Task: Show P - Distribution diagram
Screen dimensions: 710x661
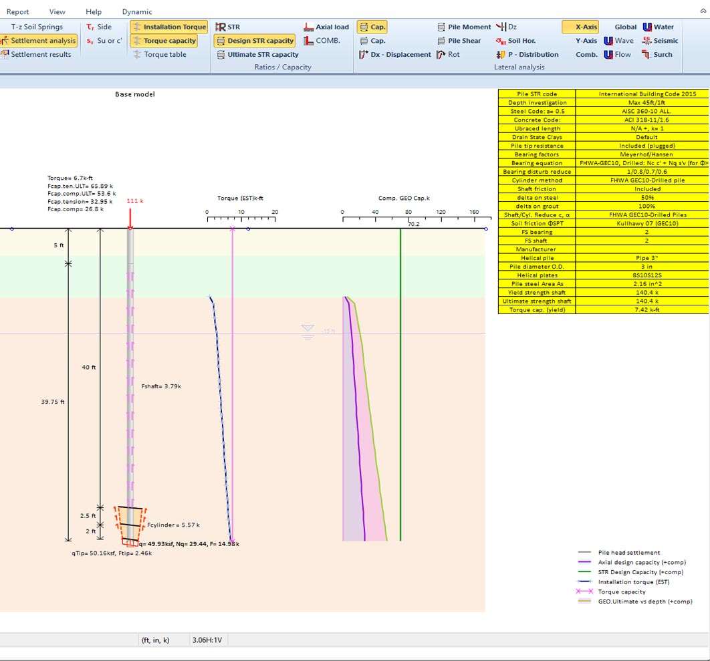Action: [527, 55]
